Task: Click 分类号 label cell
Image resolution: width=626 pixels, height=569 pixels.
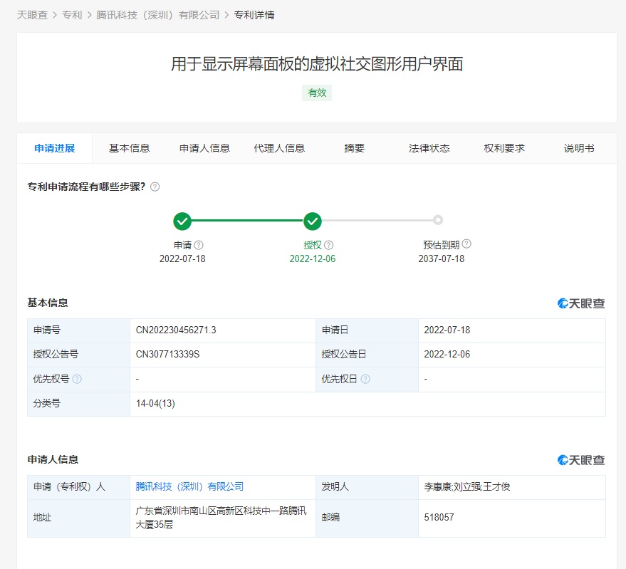Action: pyautogui.click(x=78, y=404)
